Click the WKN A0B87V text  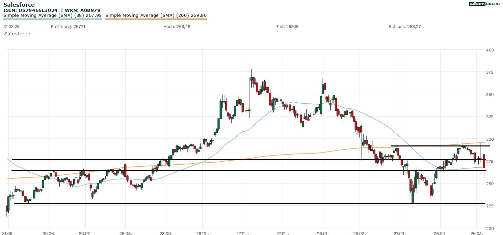point(82,10)
